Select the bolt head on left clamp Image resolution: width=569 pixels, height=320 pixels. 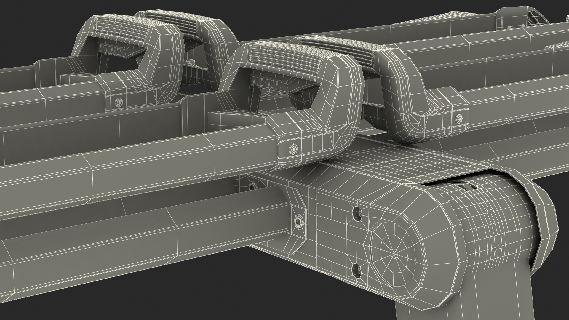tap(119, 103)
